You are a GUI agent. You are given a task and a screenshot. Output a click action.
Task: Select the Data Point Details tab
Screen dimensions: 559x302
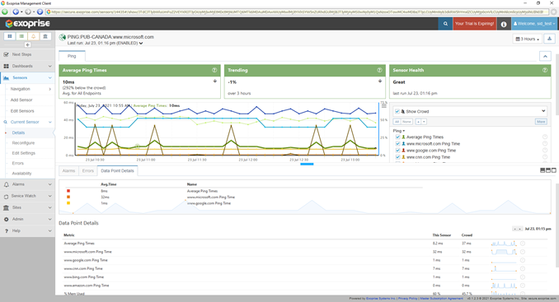pos(117,170)
